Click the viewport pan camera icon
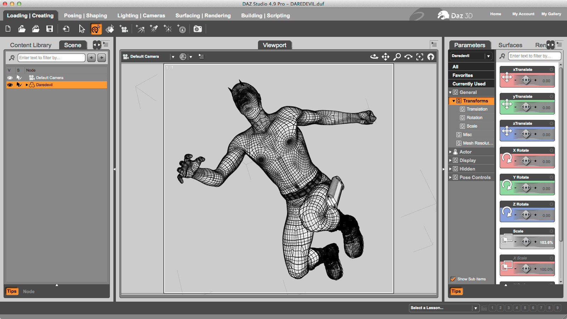This screenshot has width=567, height=319. point(386,56)
